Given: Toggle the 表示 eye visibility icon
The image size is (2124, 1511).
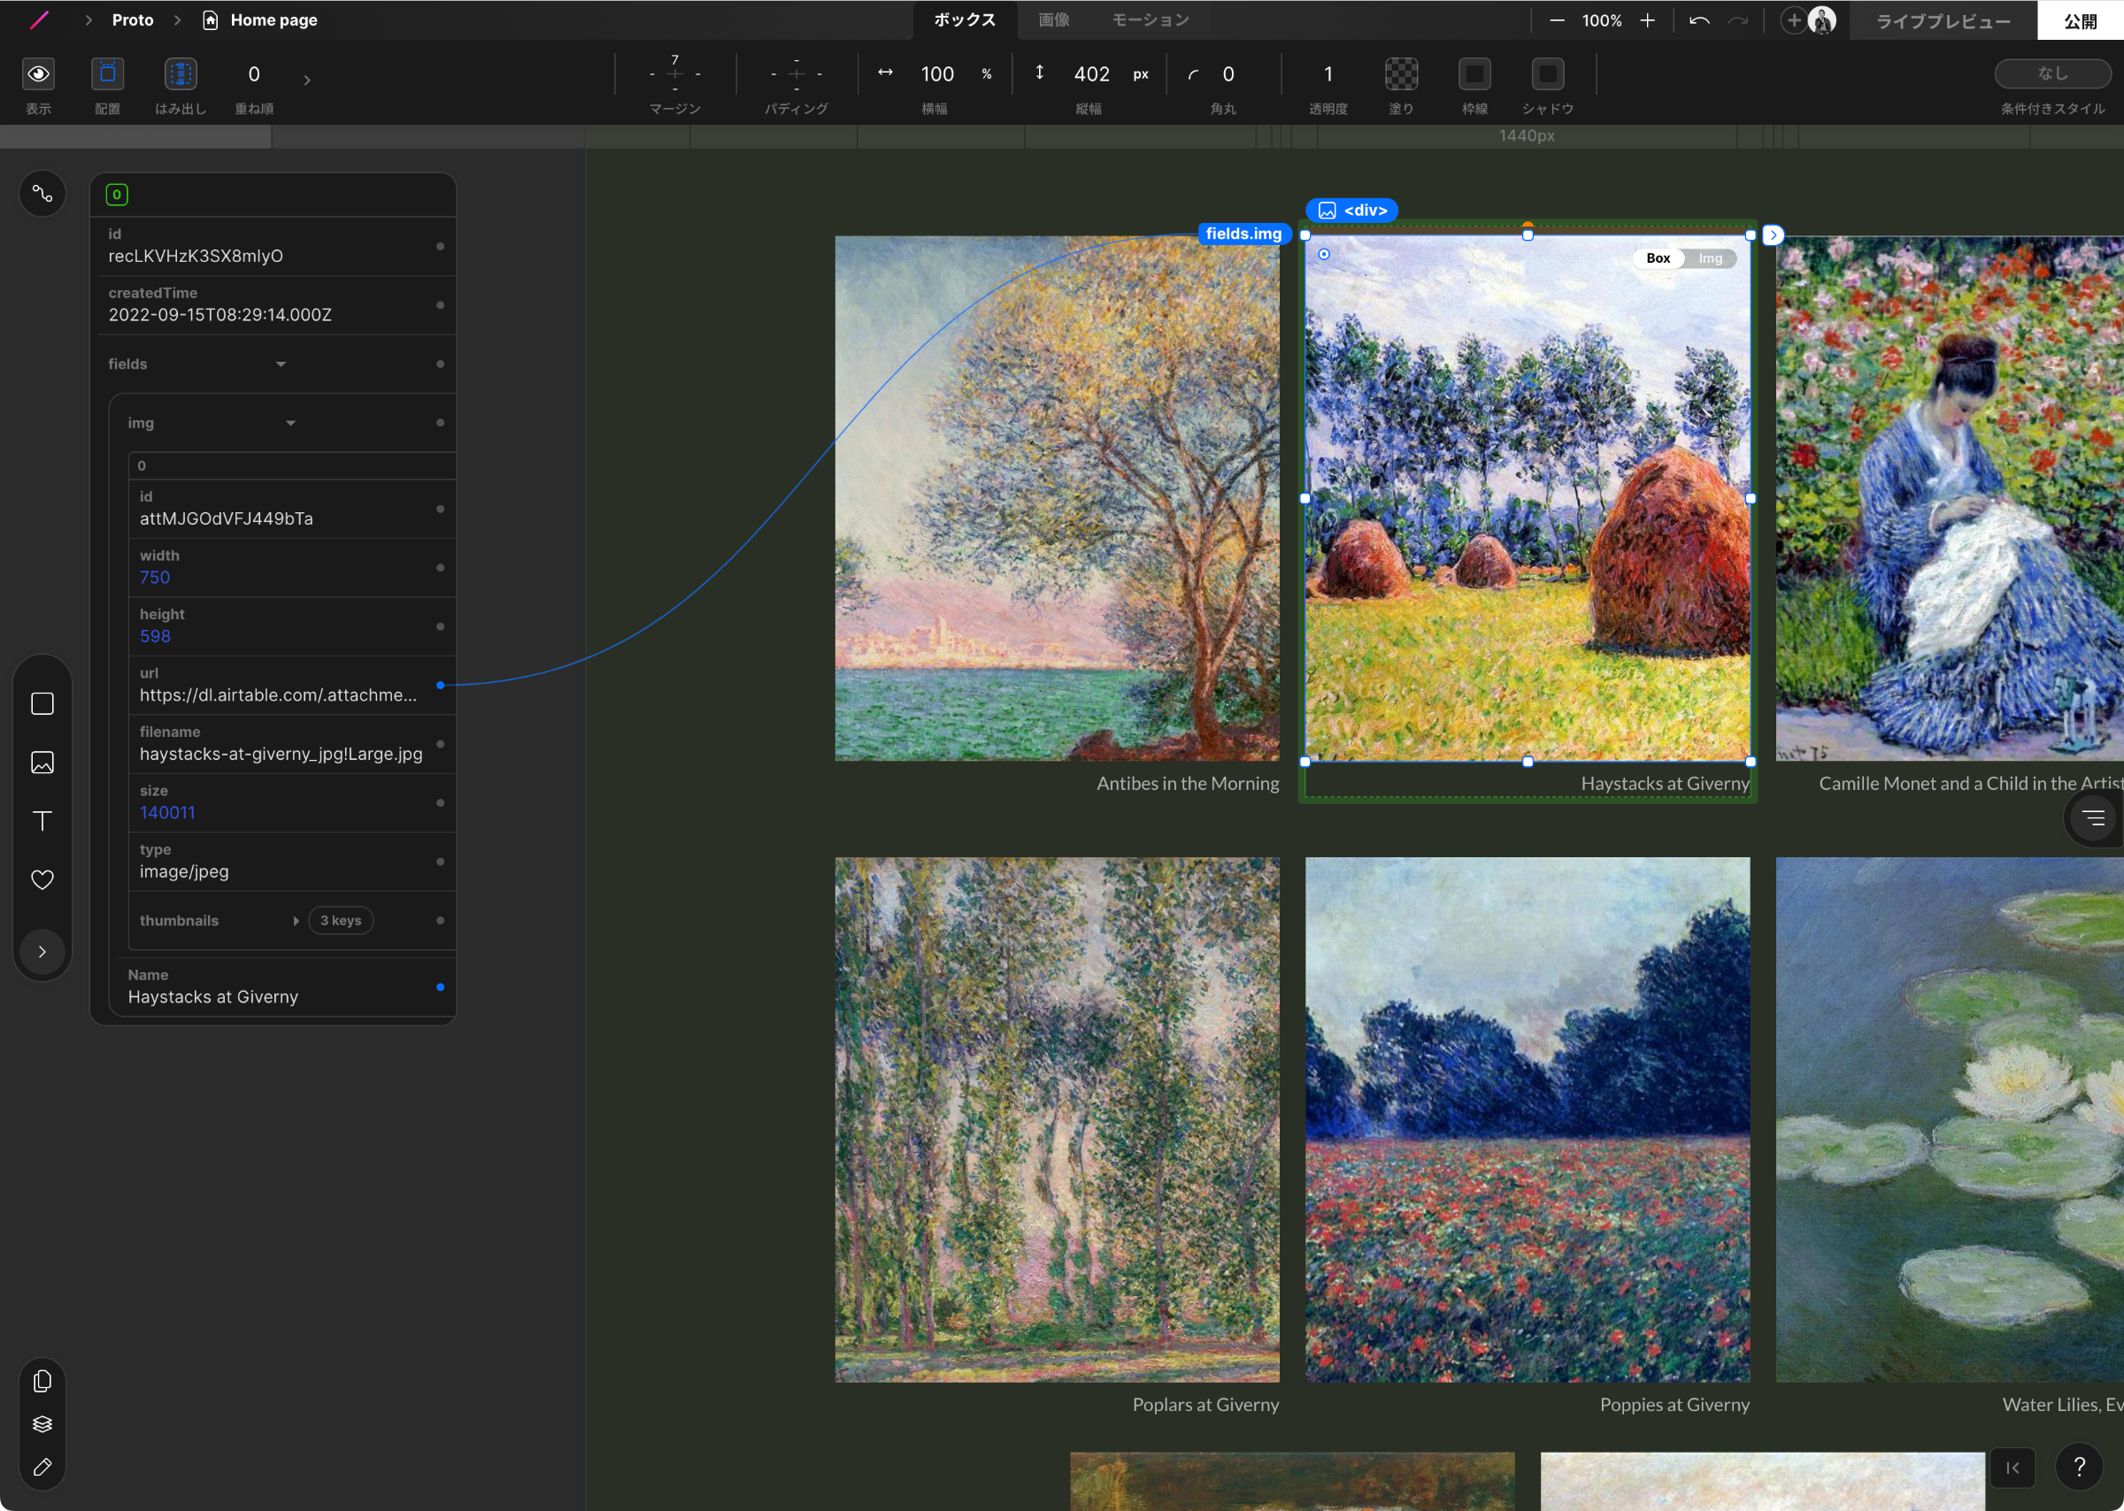Looking at the screenshot, I should [38, 73].
